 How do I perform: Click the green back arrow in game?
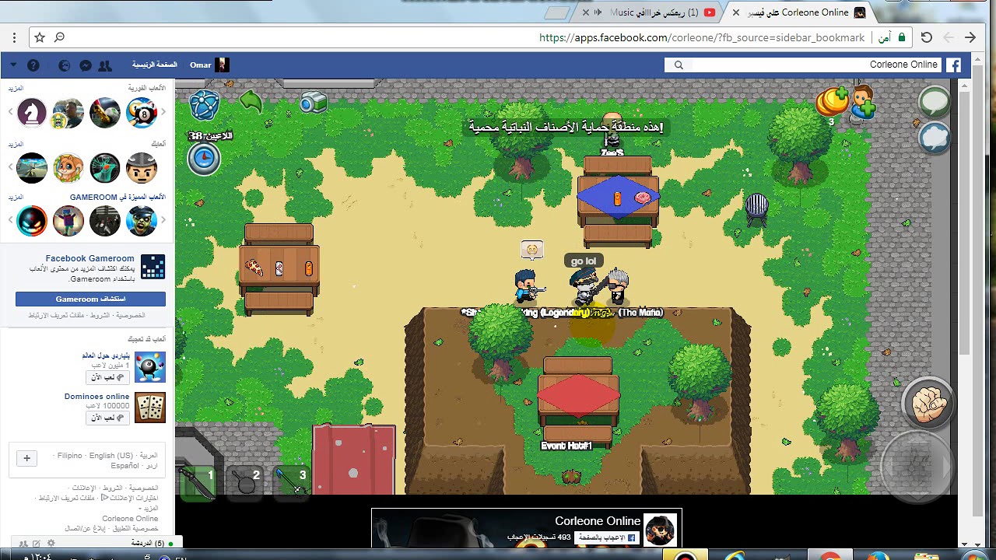[x=251, y=101]
